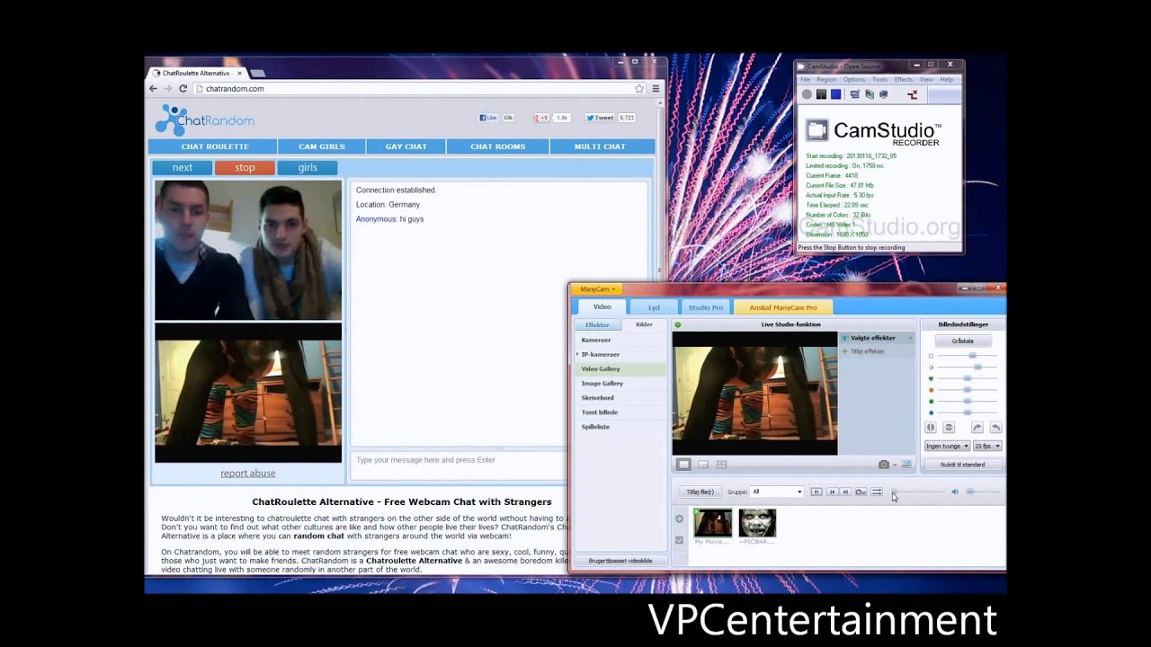
Task: Rotate image counterclockwise in ManyCam
Action: coord(995,428)
